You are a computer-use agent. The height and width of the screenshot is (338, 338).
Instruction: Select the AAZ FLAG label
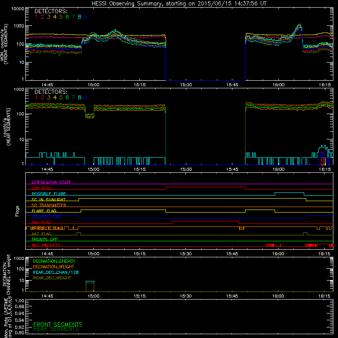tap(41, 234)
